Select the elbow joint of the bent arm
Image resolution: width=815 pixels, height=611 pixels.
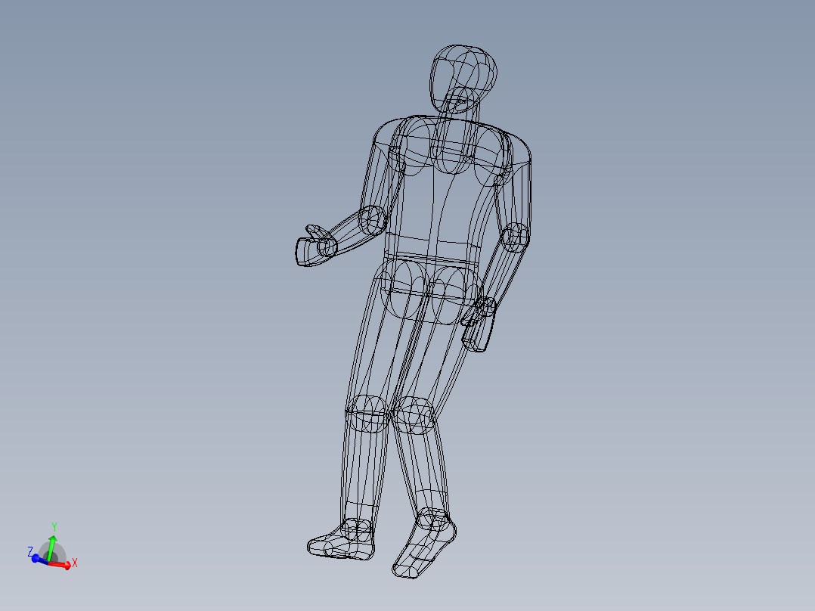[372, 219]
